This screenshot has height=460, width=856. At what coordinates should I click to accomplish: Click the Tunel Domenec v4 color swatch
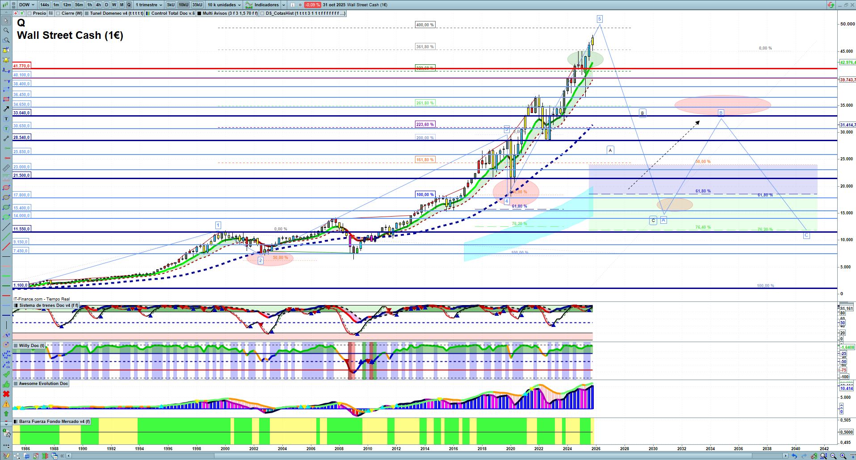point(87,13)
